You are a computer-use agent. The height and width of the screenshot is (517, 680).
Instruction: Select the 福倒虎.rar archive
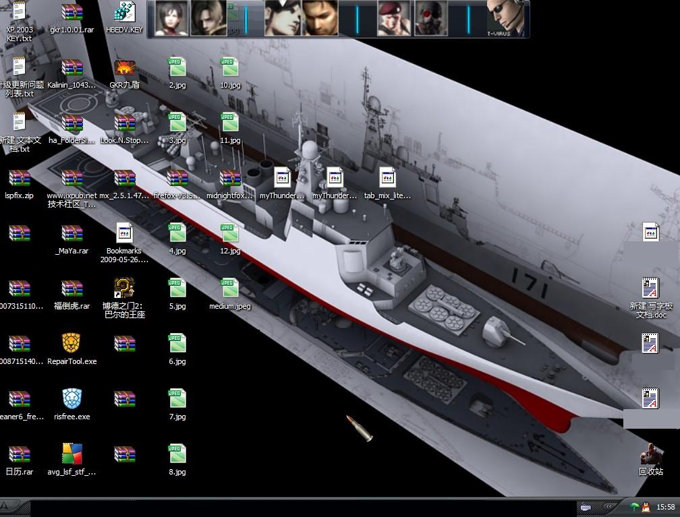click(x=72, y=295)
